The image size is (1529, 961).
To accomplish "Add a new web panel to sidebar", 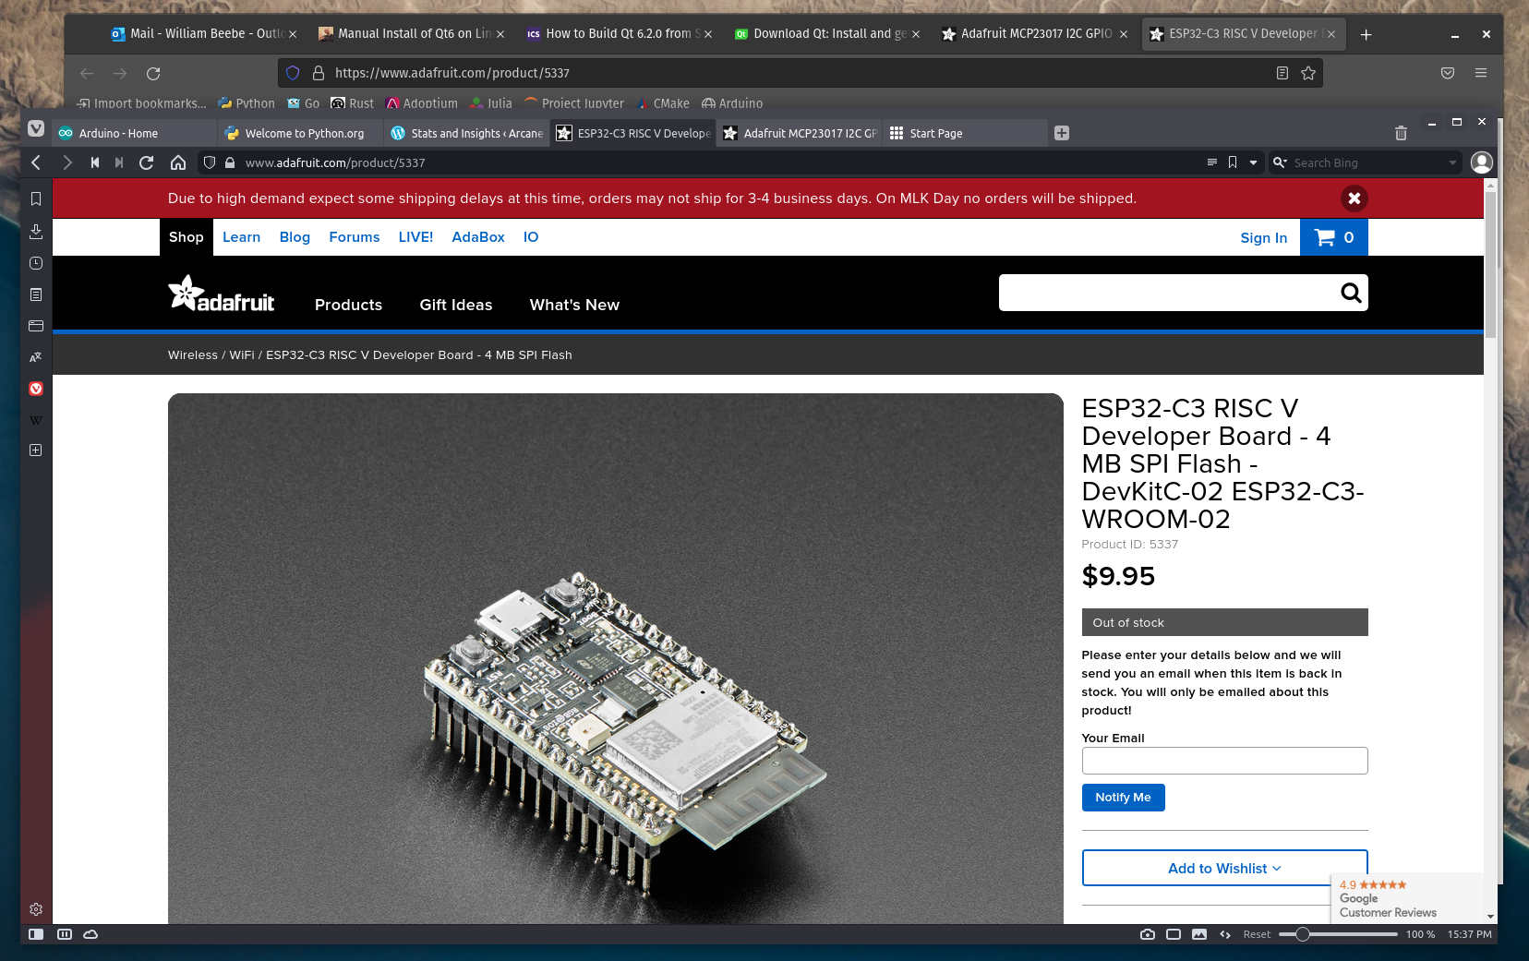I will [x=36, y=450].
